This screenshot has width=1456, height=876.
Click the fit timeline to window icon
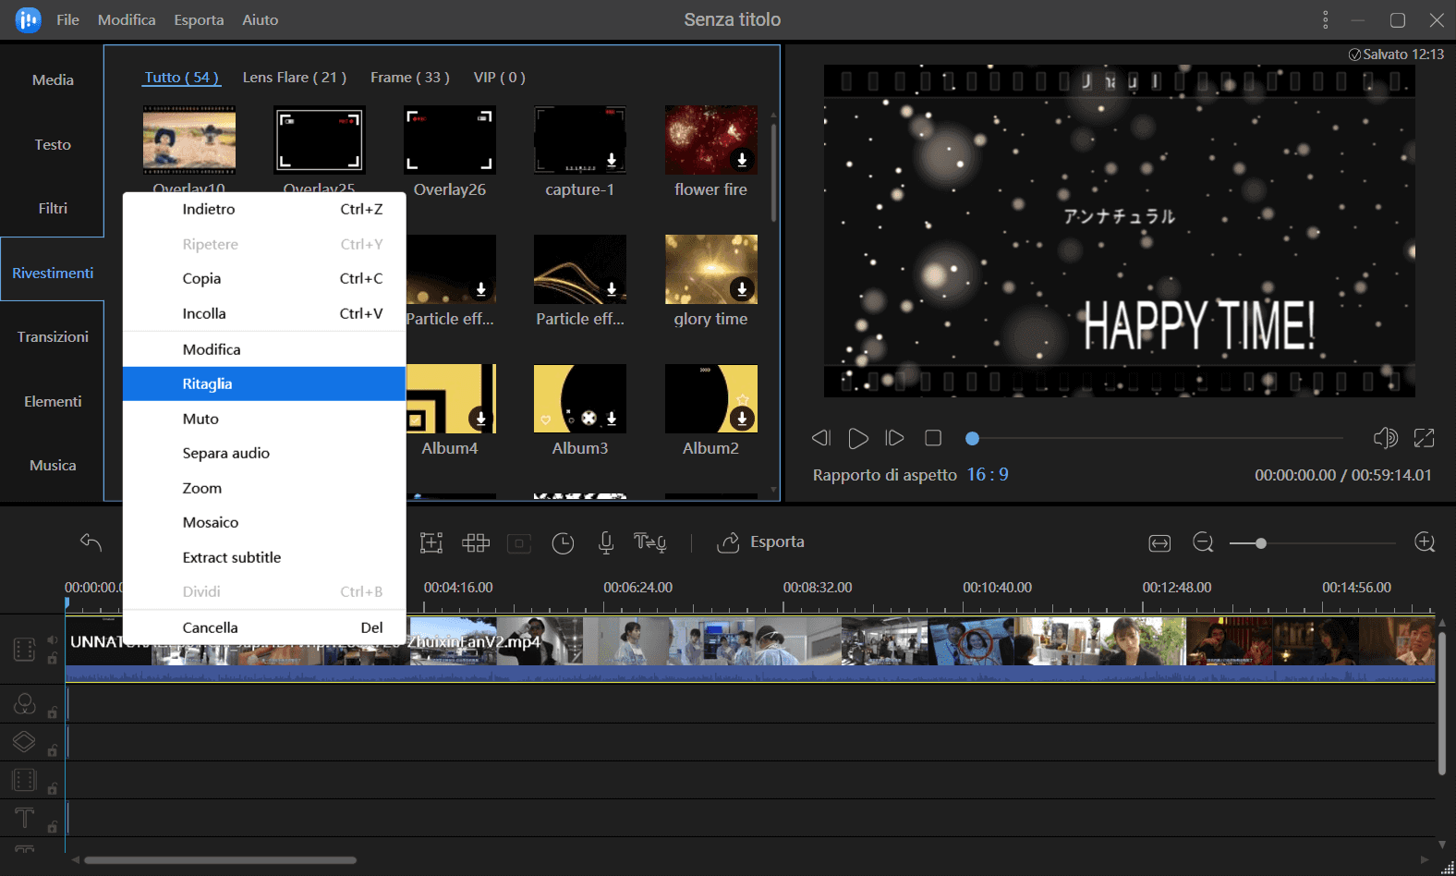(1159, 543)
